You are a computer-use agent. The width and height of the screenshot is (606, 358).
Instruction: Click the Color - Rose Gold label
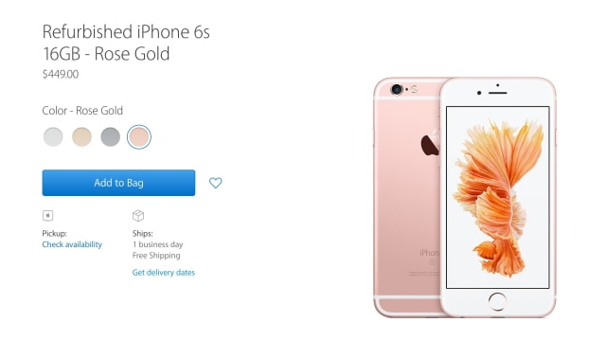point(82,111)
